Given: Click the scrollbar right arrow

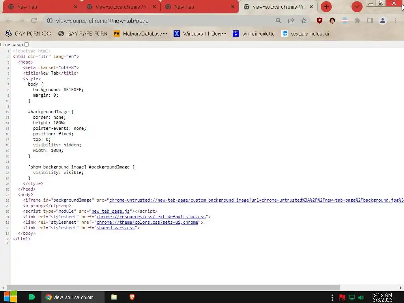Looking at the screenshot, I should 401,288.
